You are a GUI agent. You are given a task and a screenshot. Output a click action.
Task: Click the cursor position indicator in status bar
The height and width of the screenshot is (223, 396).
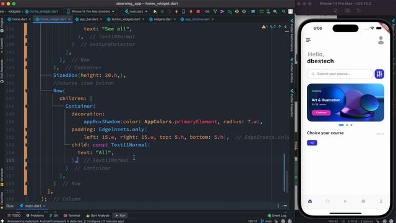pyautogui.click(x=252, y=221)
